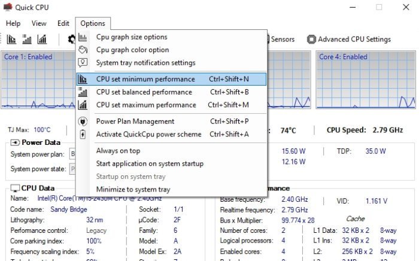This screenshot has width=419, height=261.
Task: Click the TJ Max 100°C value
Action: pos(42,130)
